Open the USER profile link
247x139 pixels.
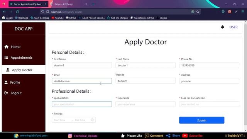click(x=233, y=27)
